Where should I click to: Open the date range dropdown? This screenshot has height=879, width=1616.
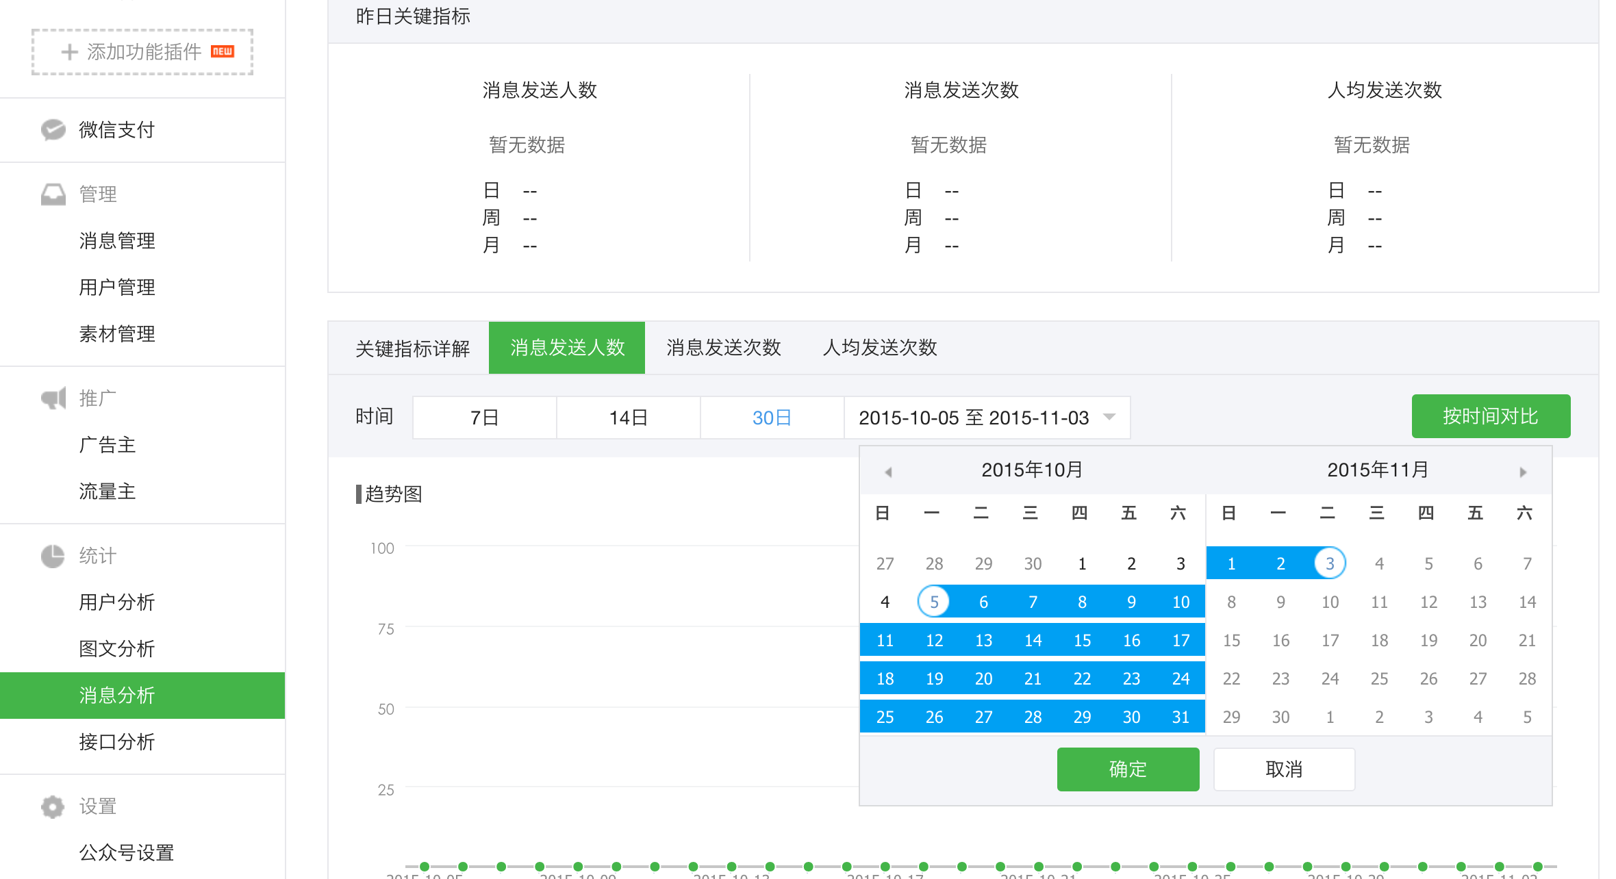click(987, 418)
